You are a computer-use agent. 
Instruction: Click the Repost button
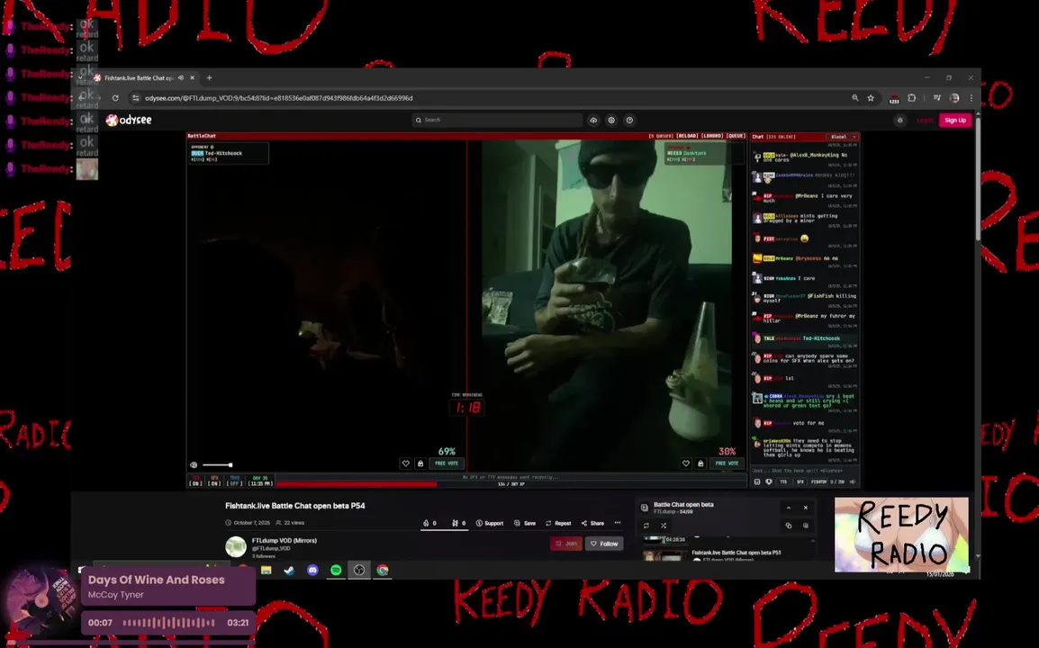coord(558,523)
